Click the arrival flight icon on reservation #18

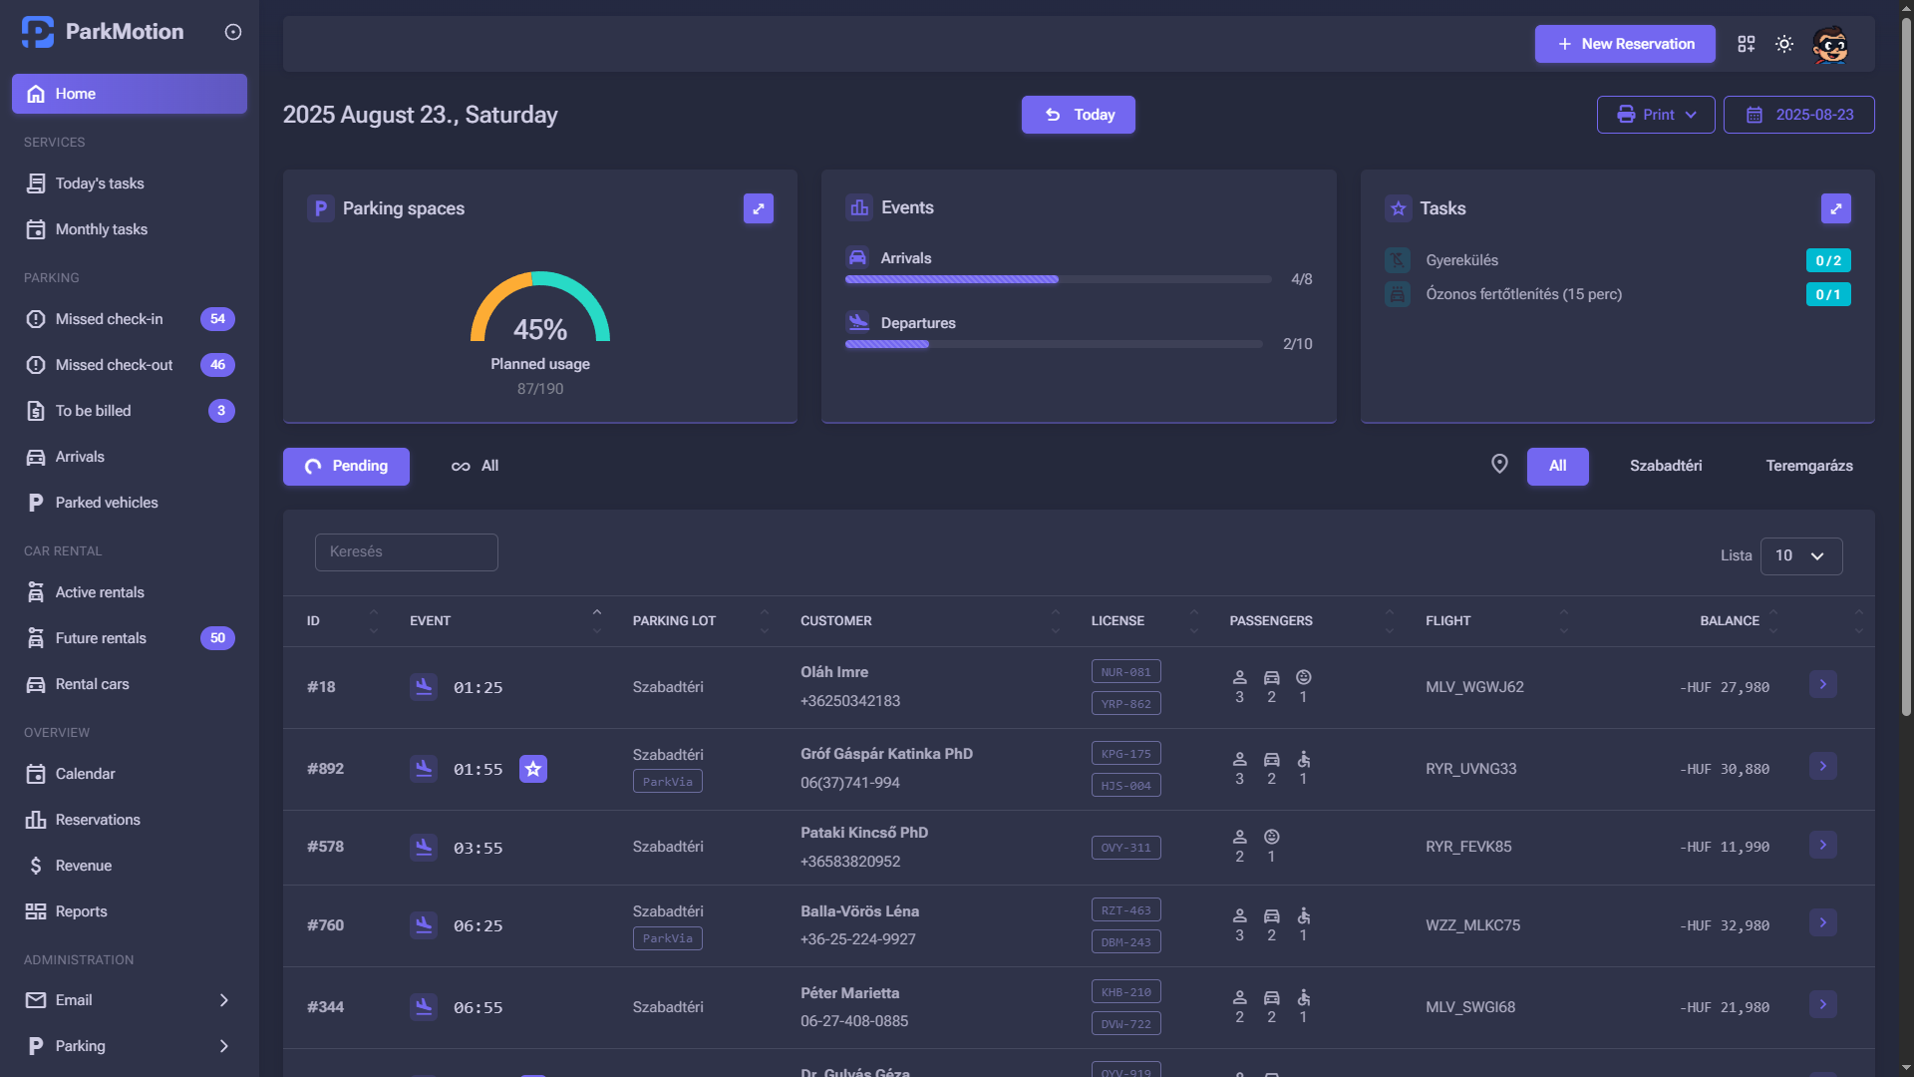coord(424,687)
